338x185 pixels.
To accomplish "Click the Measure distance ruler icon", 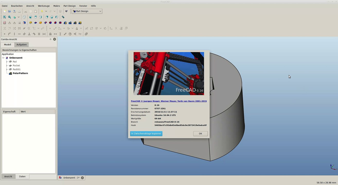I will pyautogui.click(x=63, y=17).
